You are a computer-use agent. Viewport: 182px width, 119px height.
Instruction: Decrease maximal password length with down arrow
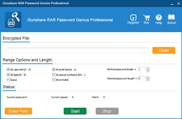(148, 80)
